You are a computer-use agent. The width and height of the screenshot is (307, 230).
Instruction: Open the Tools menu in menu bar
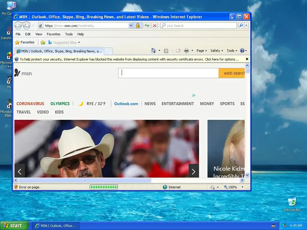point(69,34)
